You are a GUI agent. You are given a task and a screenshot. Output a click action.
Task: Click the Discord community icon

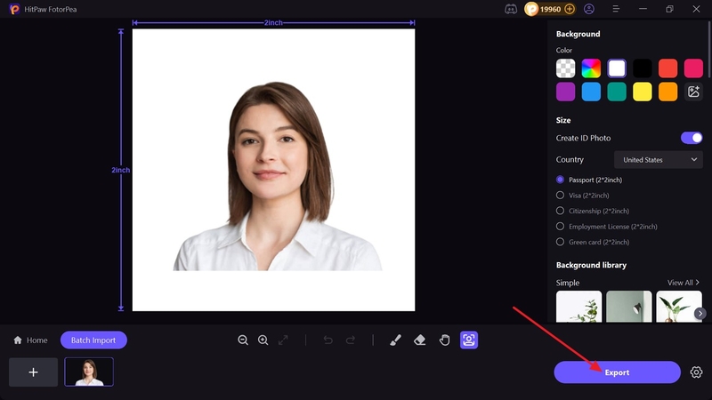point(511,9)
